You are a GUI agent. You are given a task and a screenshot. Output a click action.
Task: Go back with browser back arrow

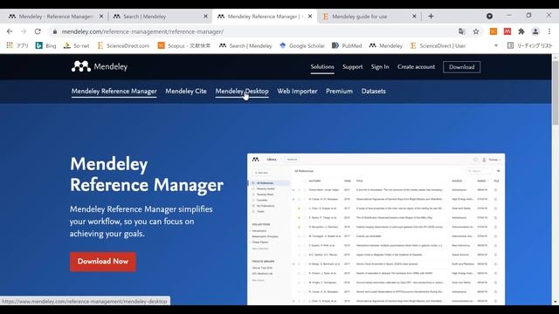10,31
